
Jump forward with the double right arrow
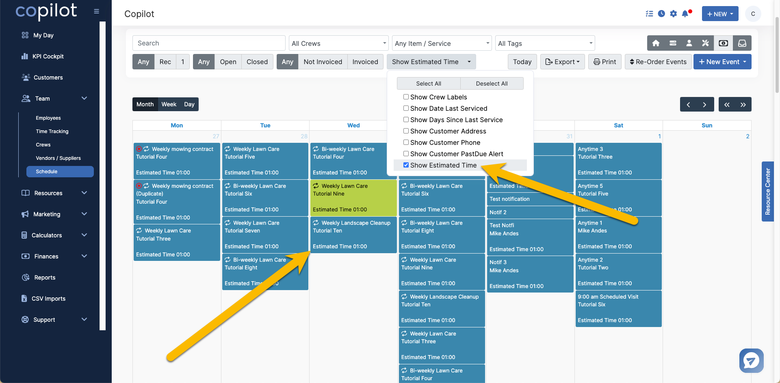pos(743,104)
